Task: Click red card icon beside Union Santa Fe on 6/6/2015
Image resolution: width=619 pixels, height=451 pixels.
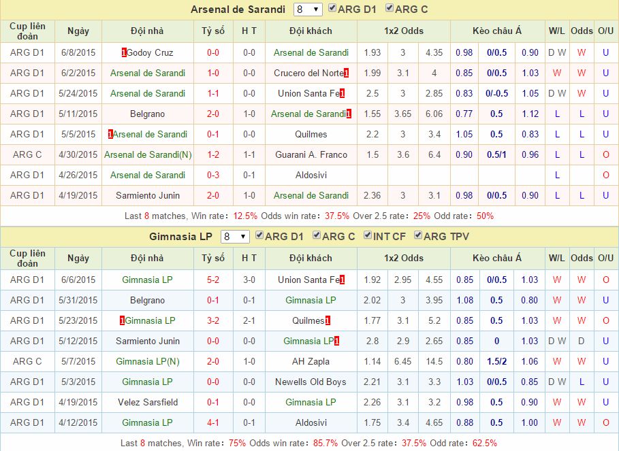Action: 343,280
